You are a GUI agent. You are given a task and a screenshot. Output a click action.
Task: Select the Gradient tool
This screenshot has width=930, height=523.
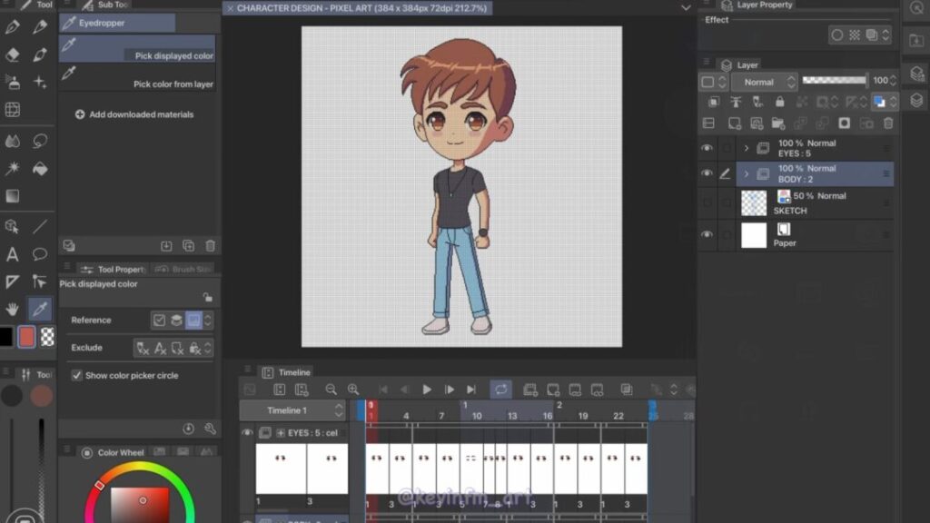(13, 196)
